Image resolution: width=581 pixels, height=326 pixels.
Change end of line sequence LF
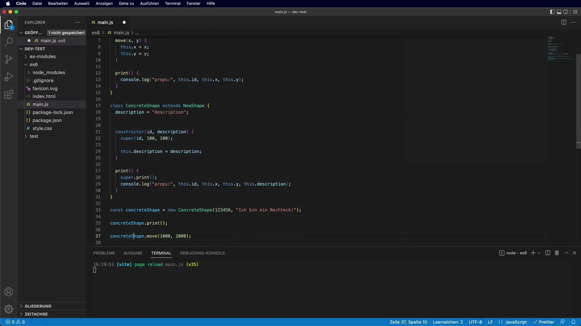click(x=490, y=322)
